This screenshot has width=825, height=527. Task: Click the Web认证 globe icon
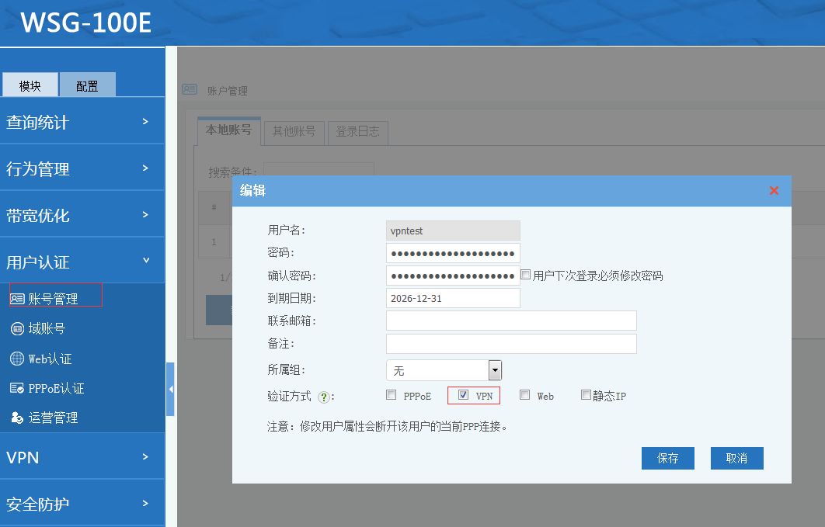pos(18,359)
